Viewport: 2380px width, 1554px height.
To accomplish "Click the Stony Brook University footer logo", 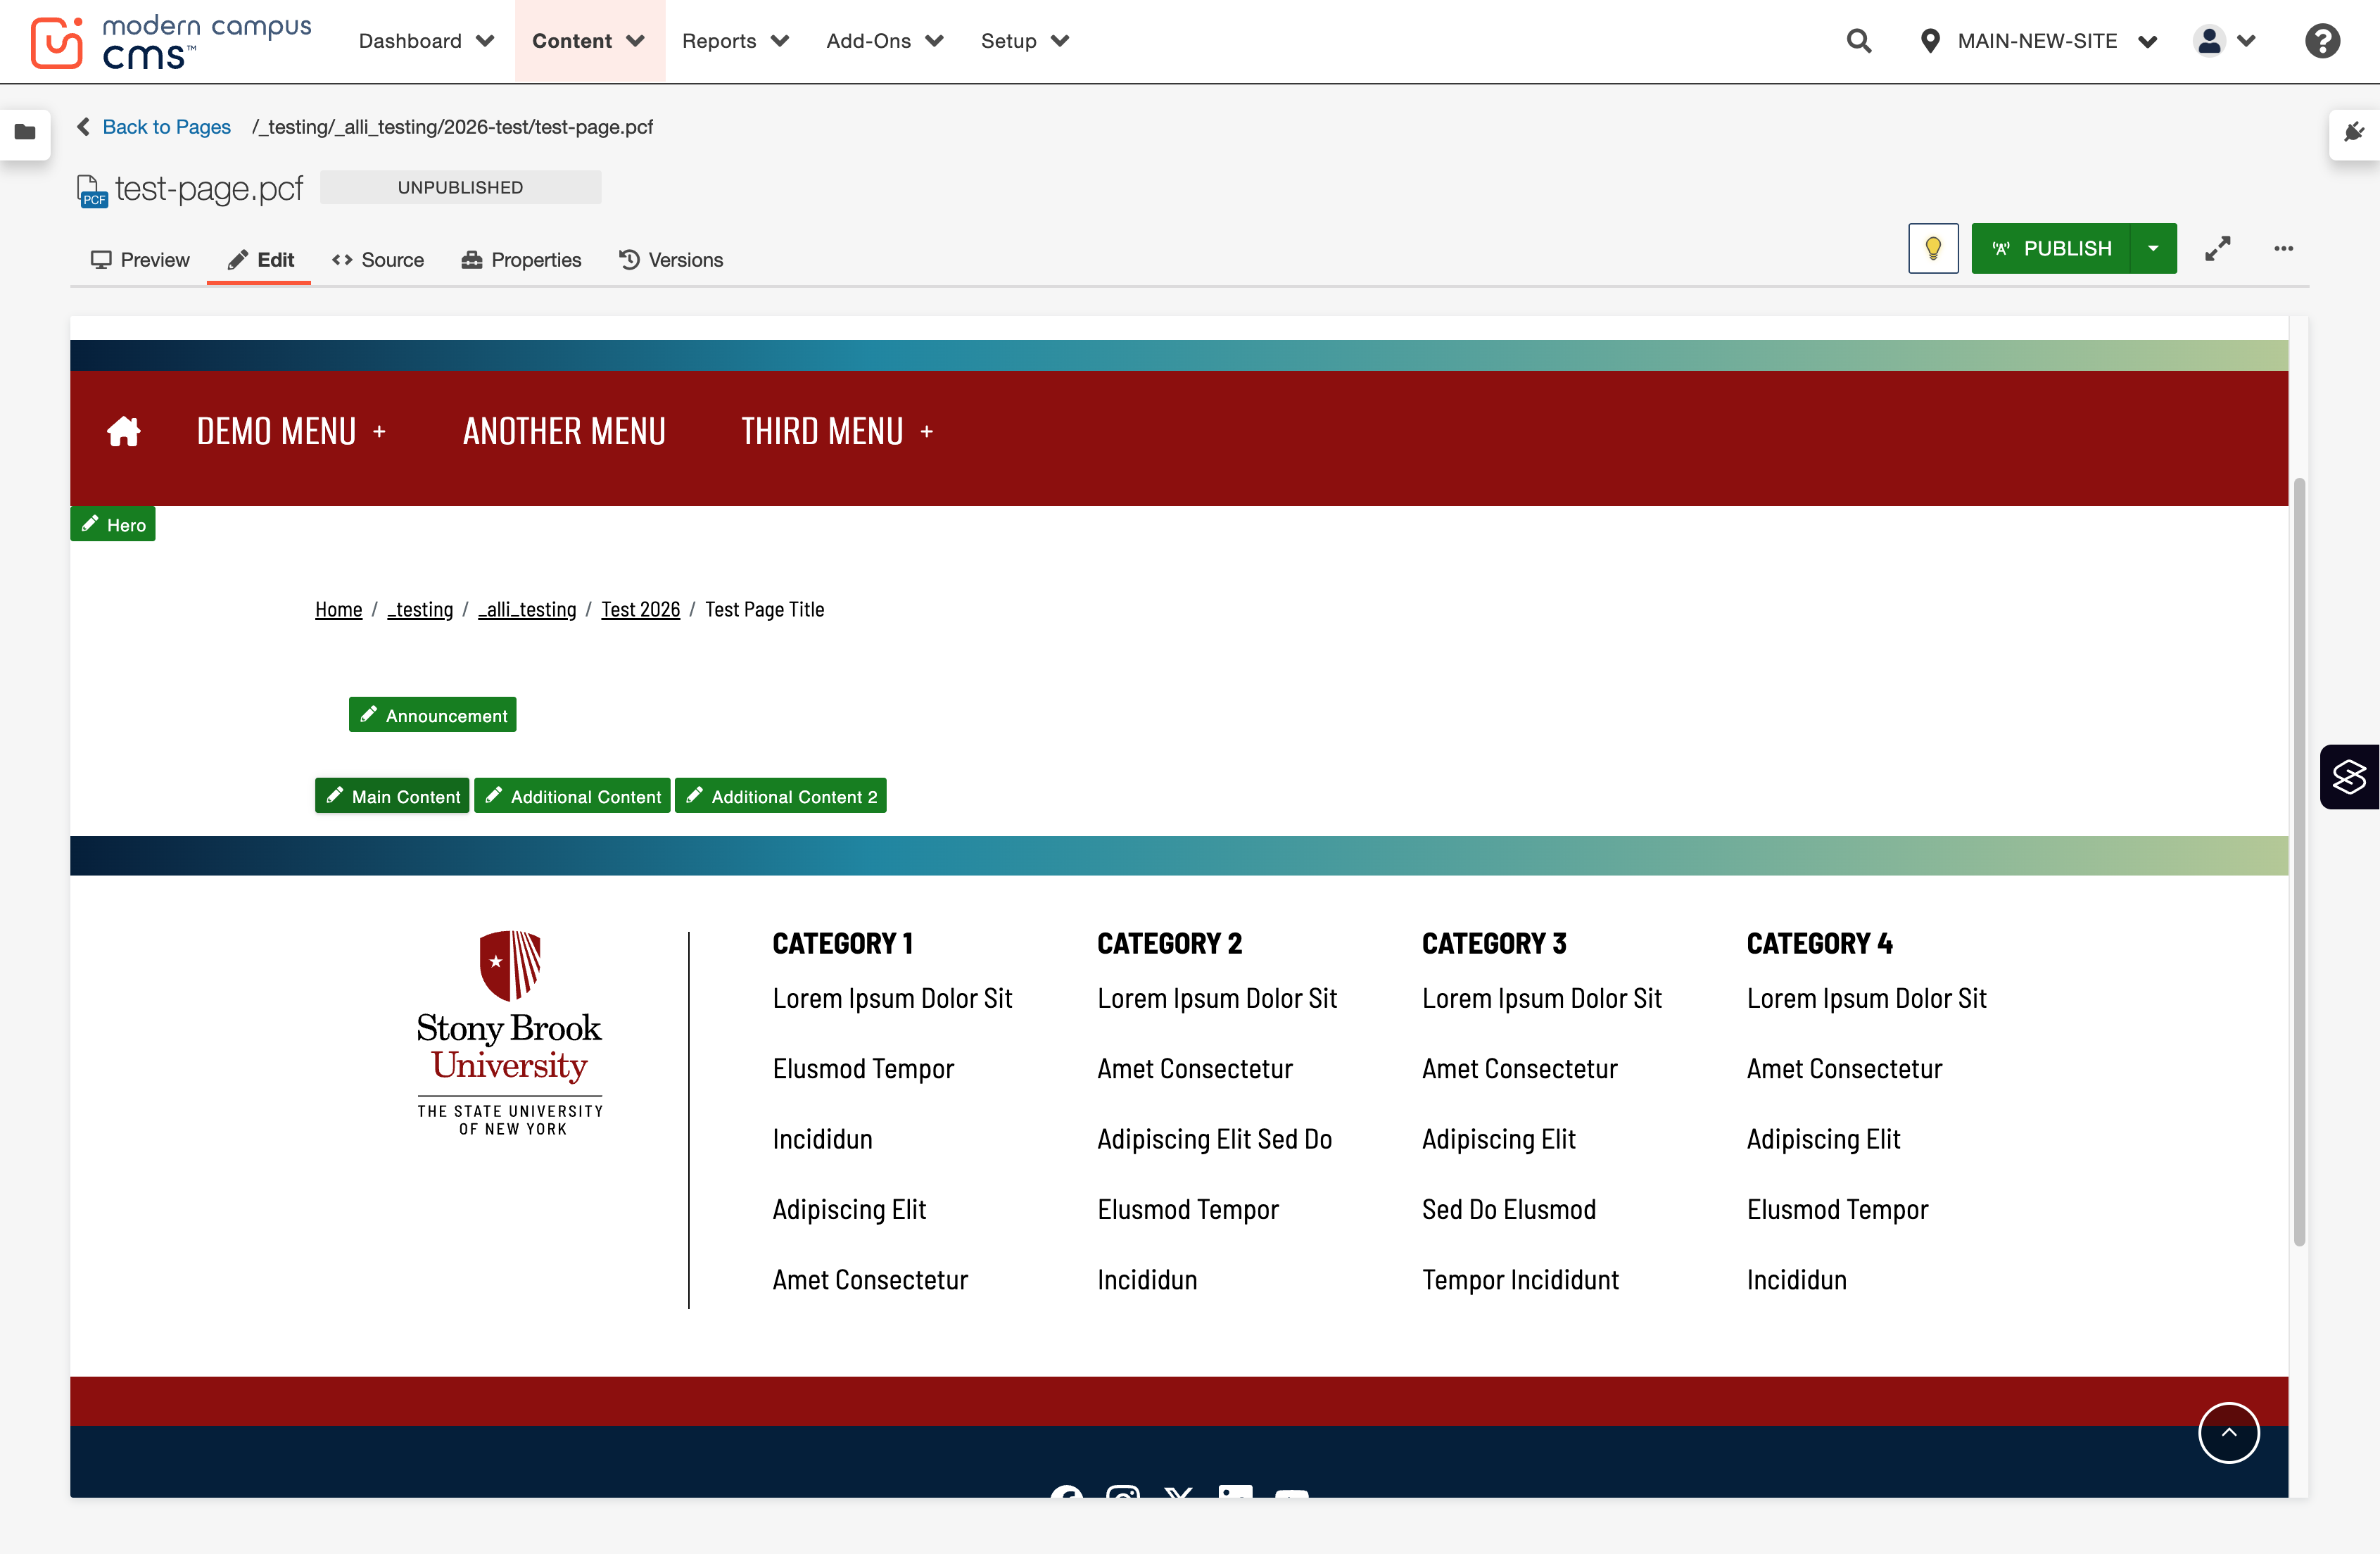I will pyautogui.click(x=510, y=1033).
